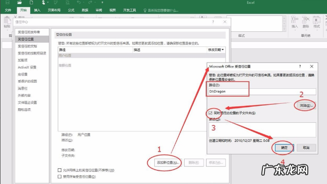This screenshot has height=184, width=327.
Task: Switch to the 数据 ribbon tab
Action: click(x=85, y=10)
